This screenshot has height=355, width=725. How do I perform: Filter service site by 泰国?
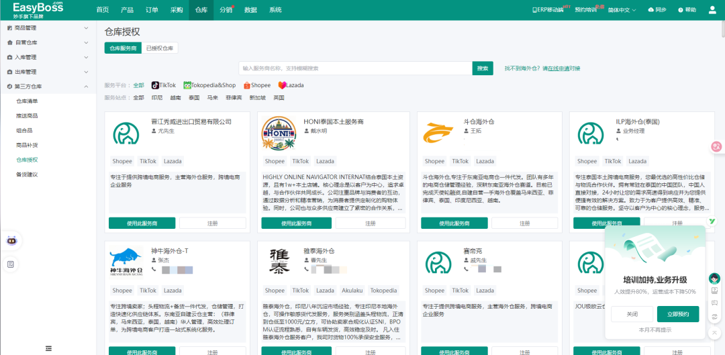point(194,98)
